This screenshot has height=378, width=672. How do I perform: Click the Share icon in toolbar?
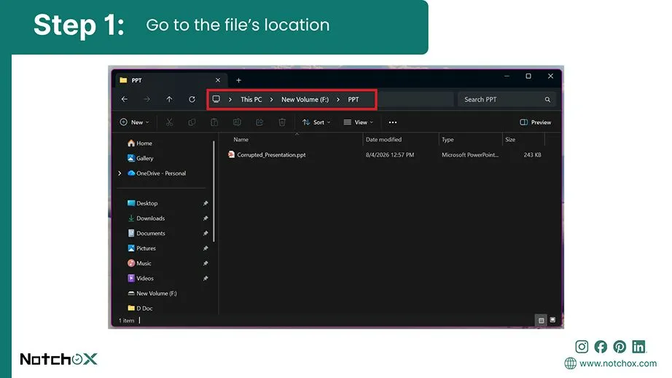point(259,122)
